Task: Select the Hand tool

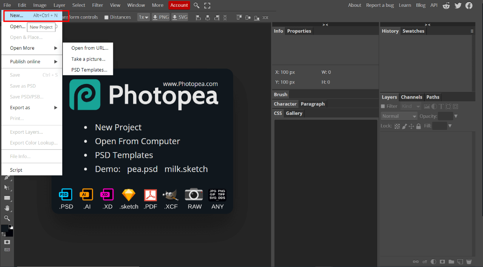Action: point(7,208)
